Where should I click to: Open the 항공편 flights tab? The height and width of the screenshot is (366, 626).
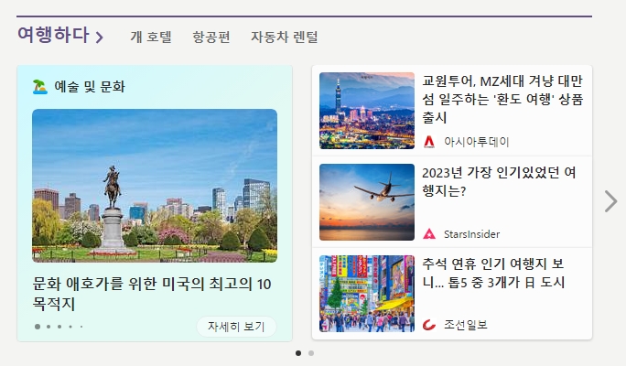[211, 37]
